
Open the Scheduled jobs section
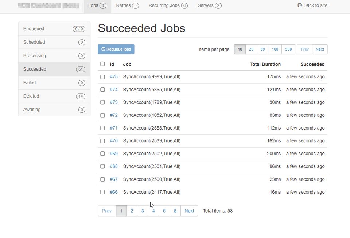click(x=54, y=42)
